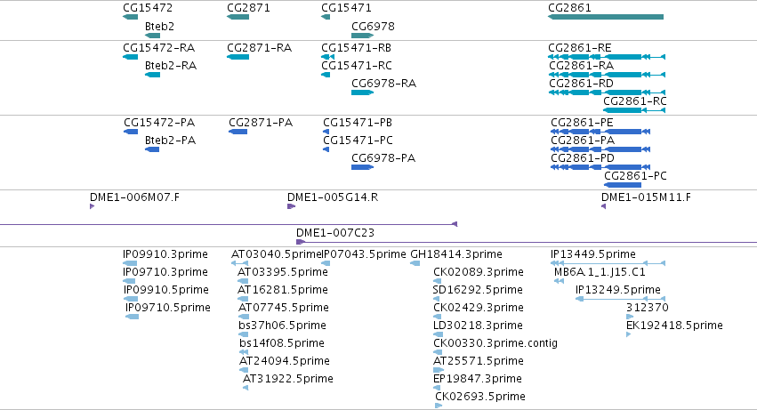Click EST bs14f08.5prime

click(x=245, y=353)
